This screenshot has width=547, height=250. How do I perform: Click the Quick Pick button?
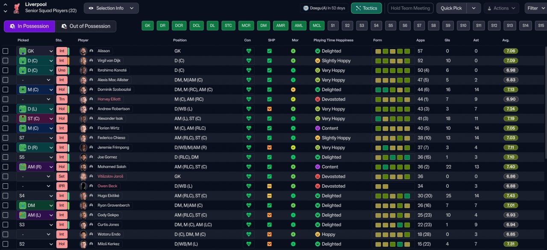pyautogui.click(x=451, y=8)
